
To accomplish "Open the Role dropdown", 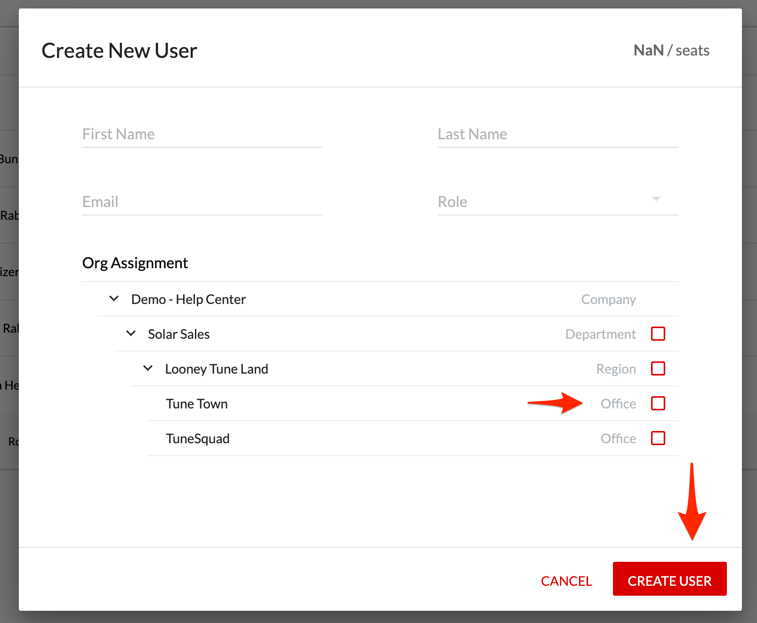I will (557, 202).
